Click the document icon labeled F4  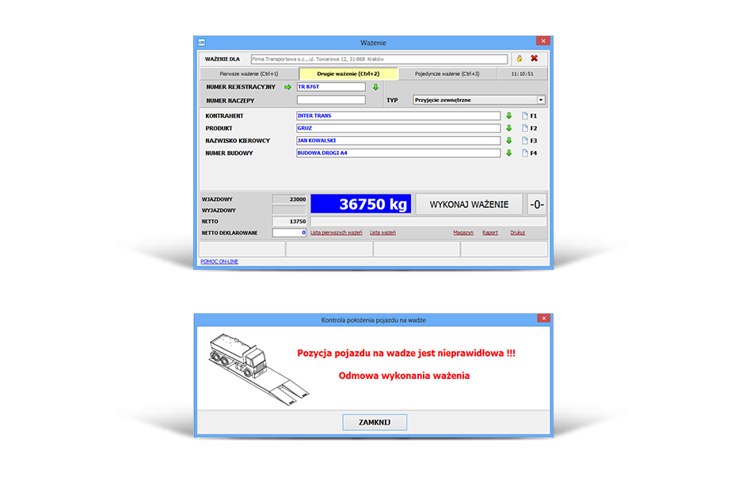[x=524, y=153]
